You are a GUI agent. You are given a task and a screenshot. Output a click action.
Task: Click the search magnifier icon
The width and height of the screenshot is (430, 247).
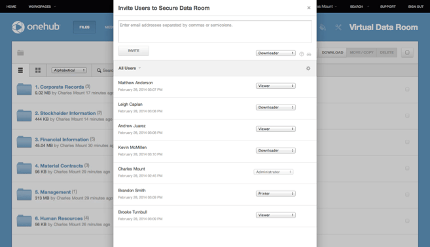coord(99,71)
